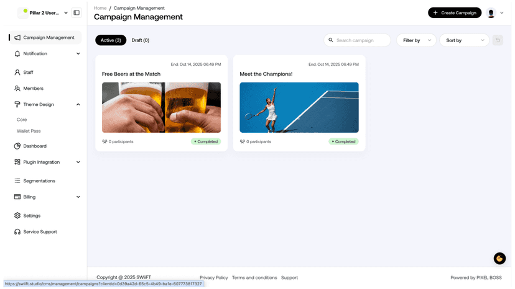This screenshot has height=289, width=515.
Task: Click the Staff person icon
Action: tap(17, 73)
